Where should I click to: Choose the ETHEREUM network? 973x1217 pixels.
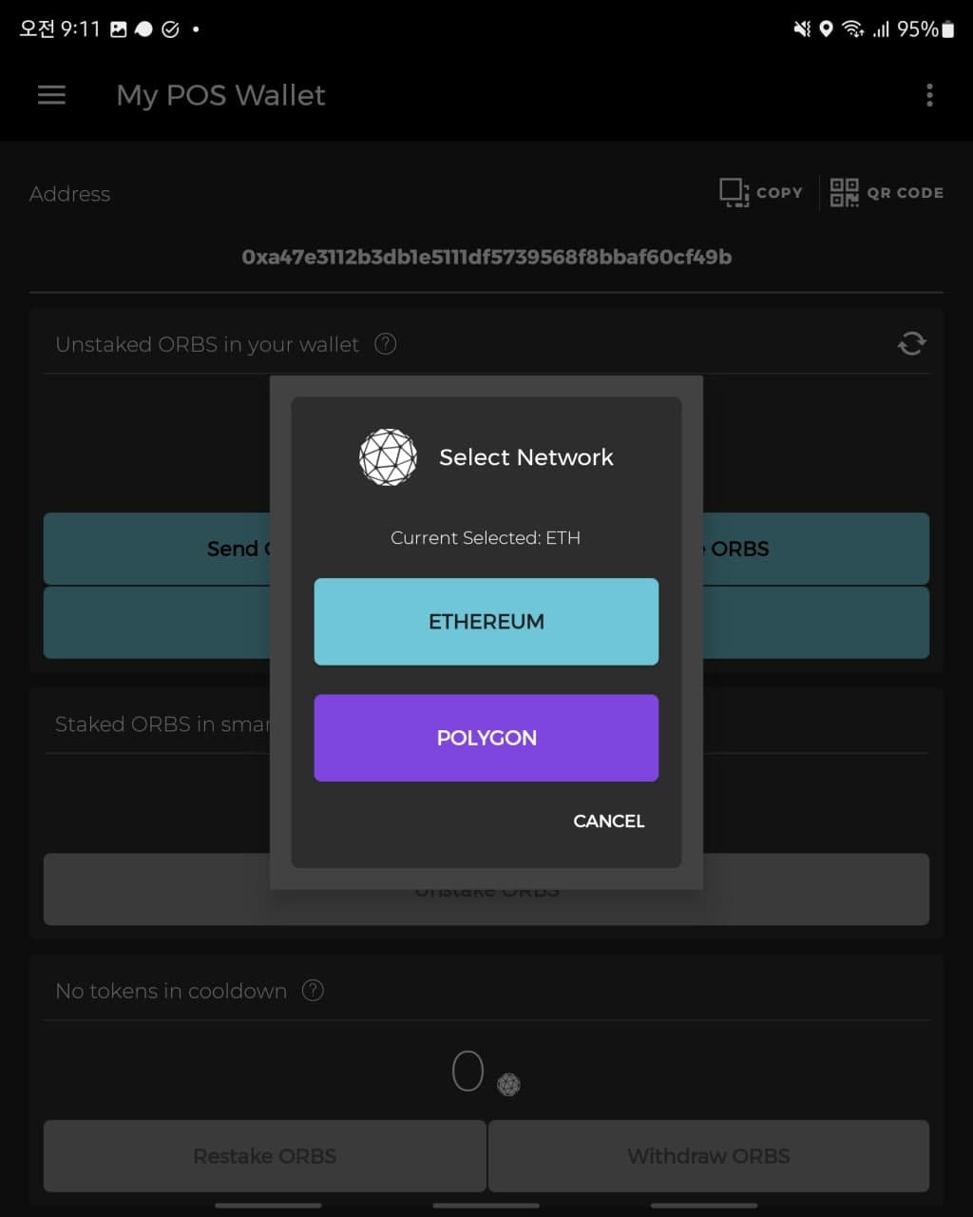pyautogui.click(x=486, y=622)
